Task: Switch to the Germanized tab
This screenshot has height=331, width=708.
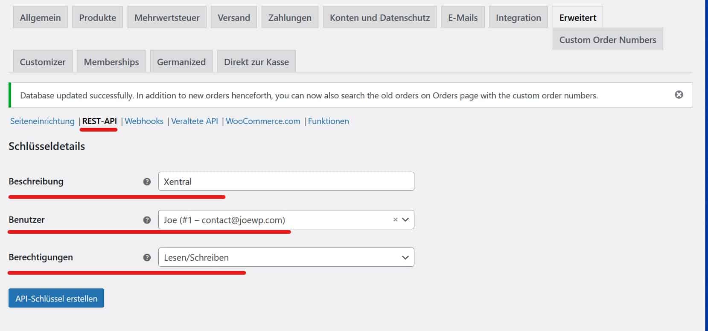Action: (x=181, y=62)
